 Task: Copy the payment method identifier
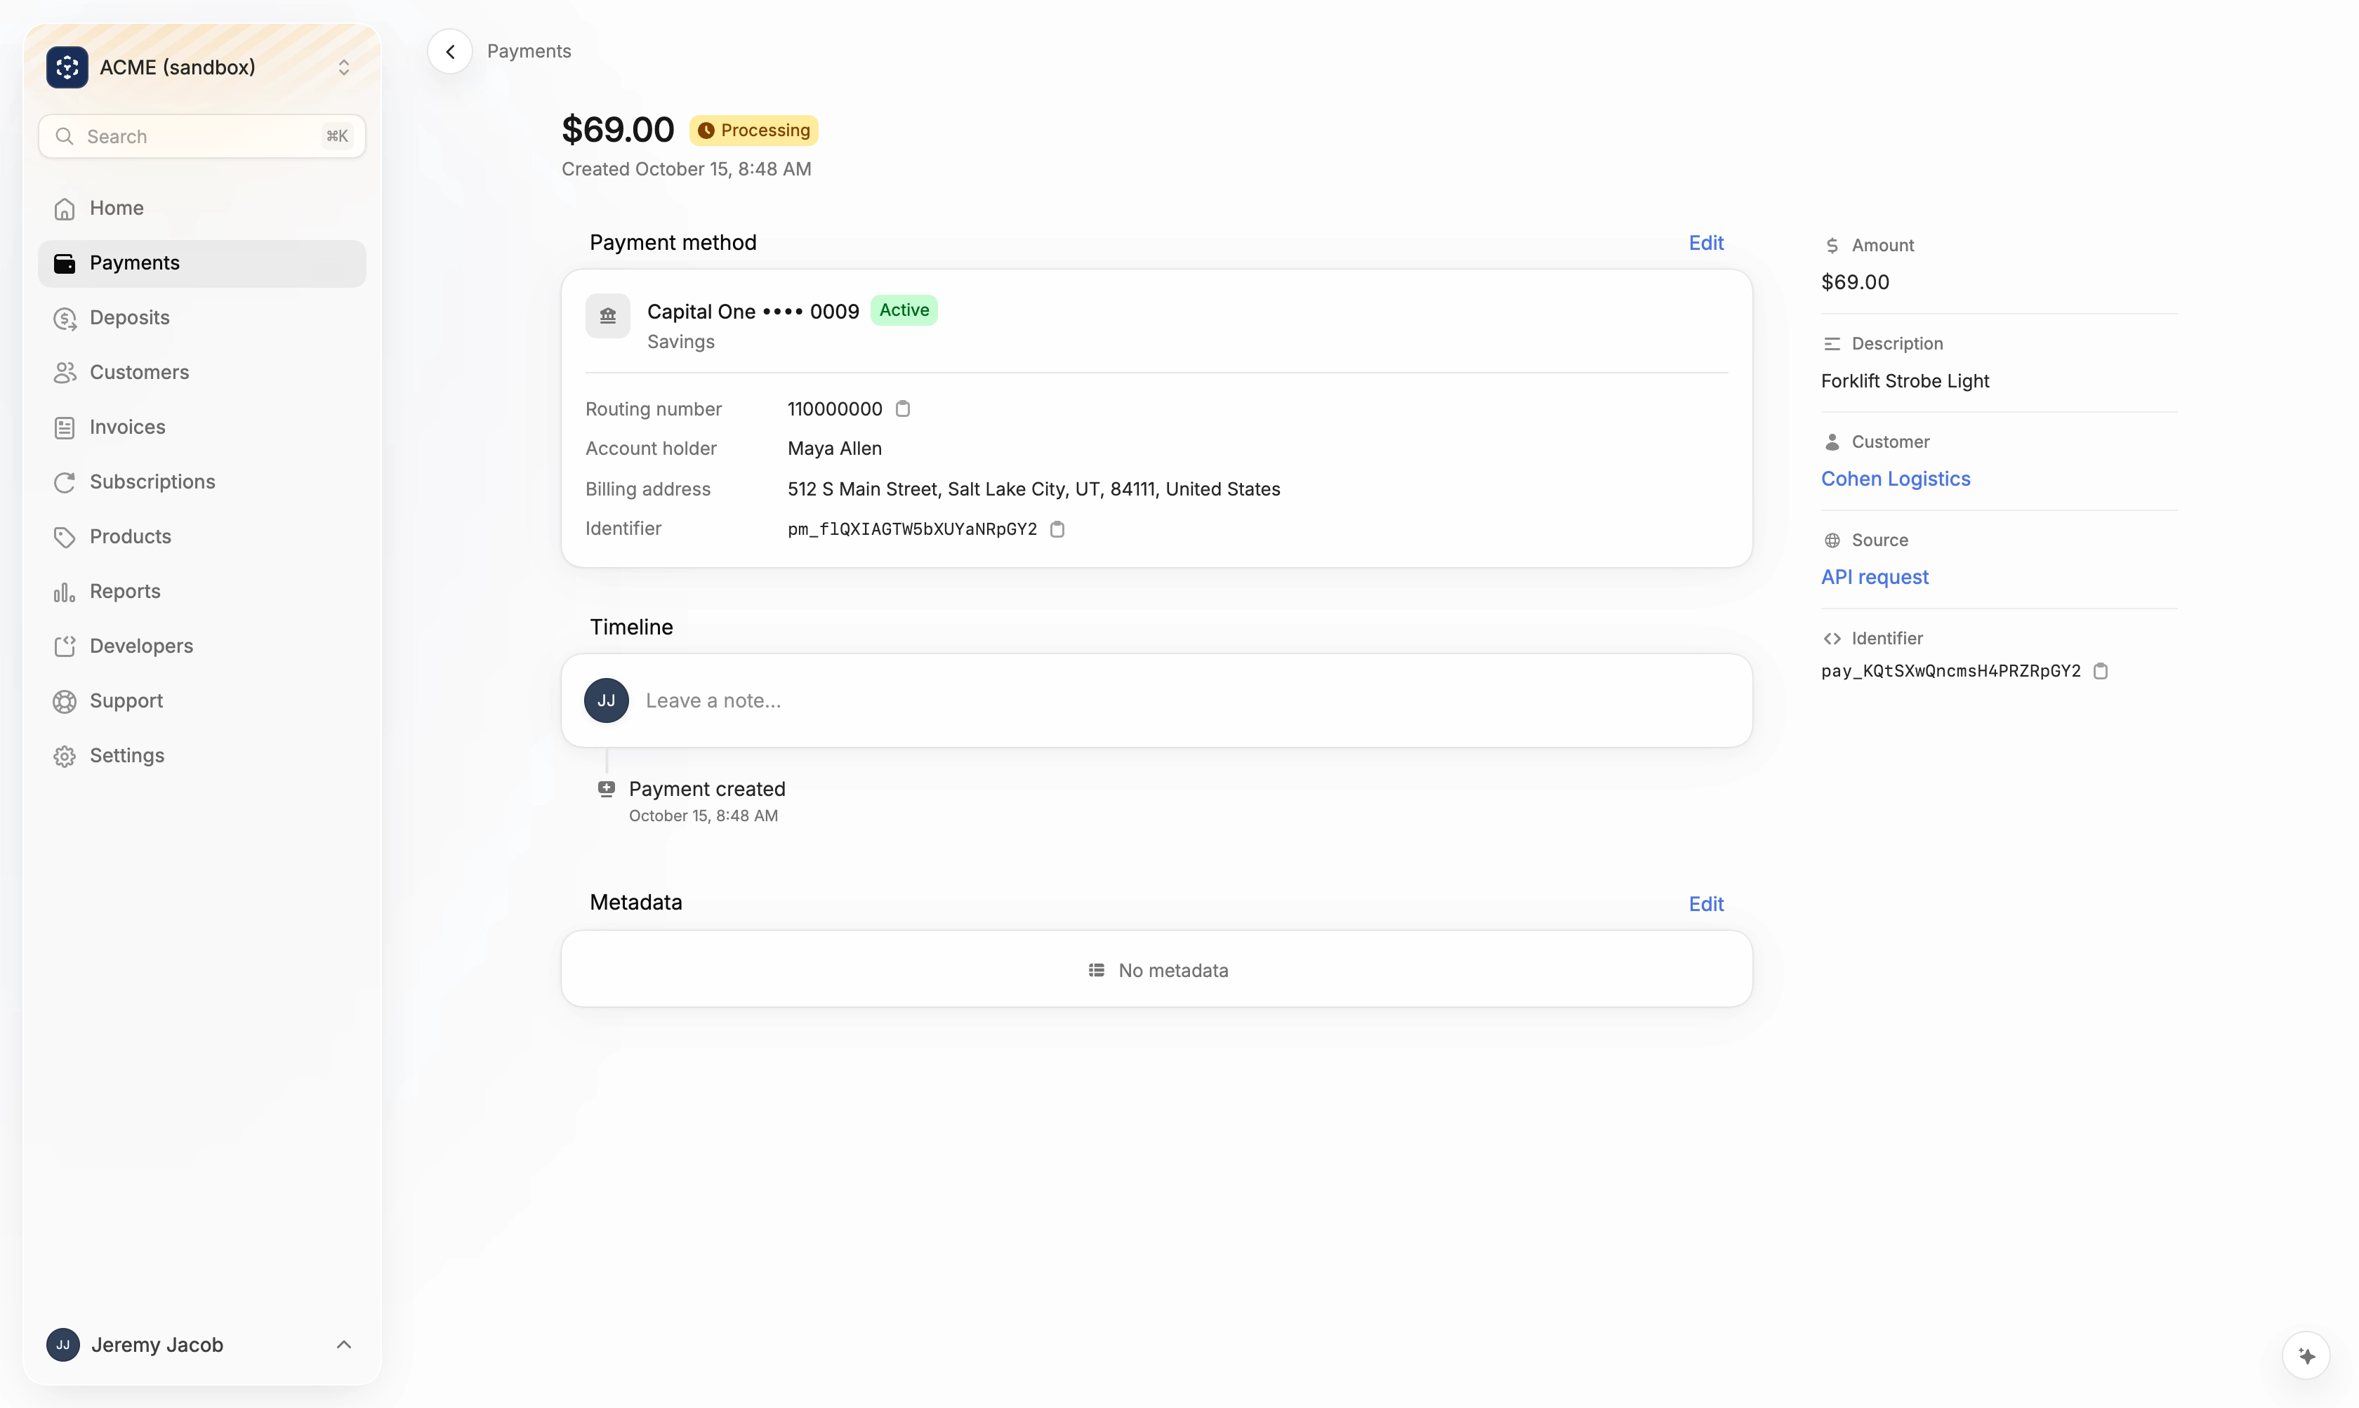(x=1057, y=529)
